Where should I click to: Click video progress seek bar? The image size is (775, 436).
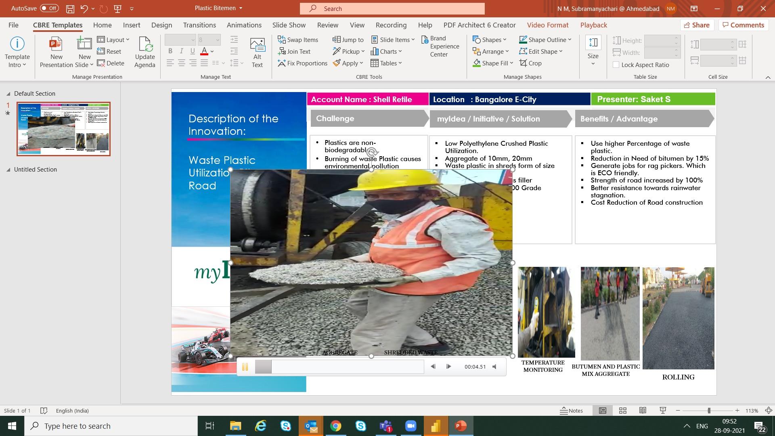pyautogui.click(x=339, y=367)
